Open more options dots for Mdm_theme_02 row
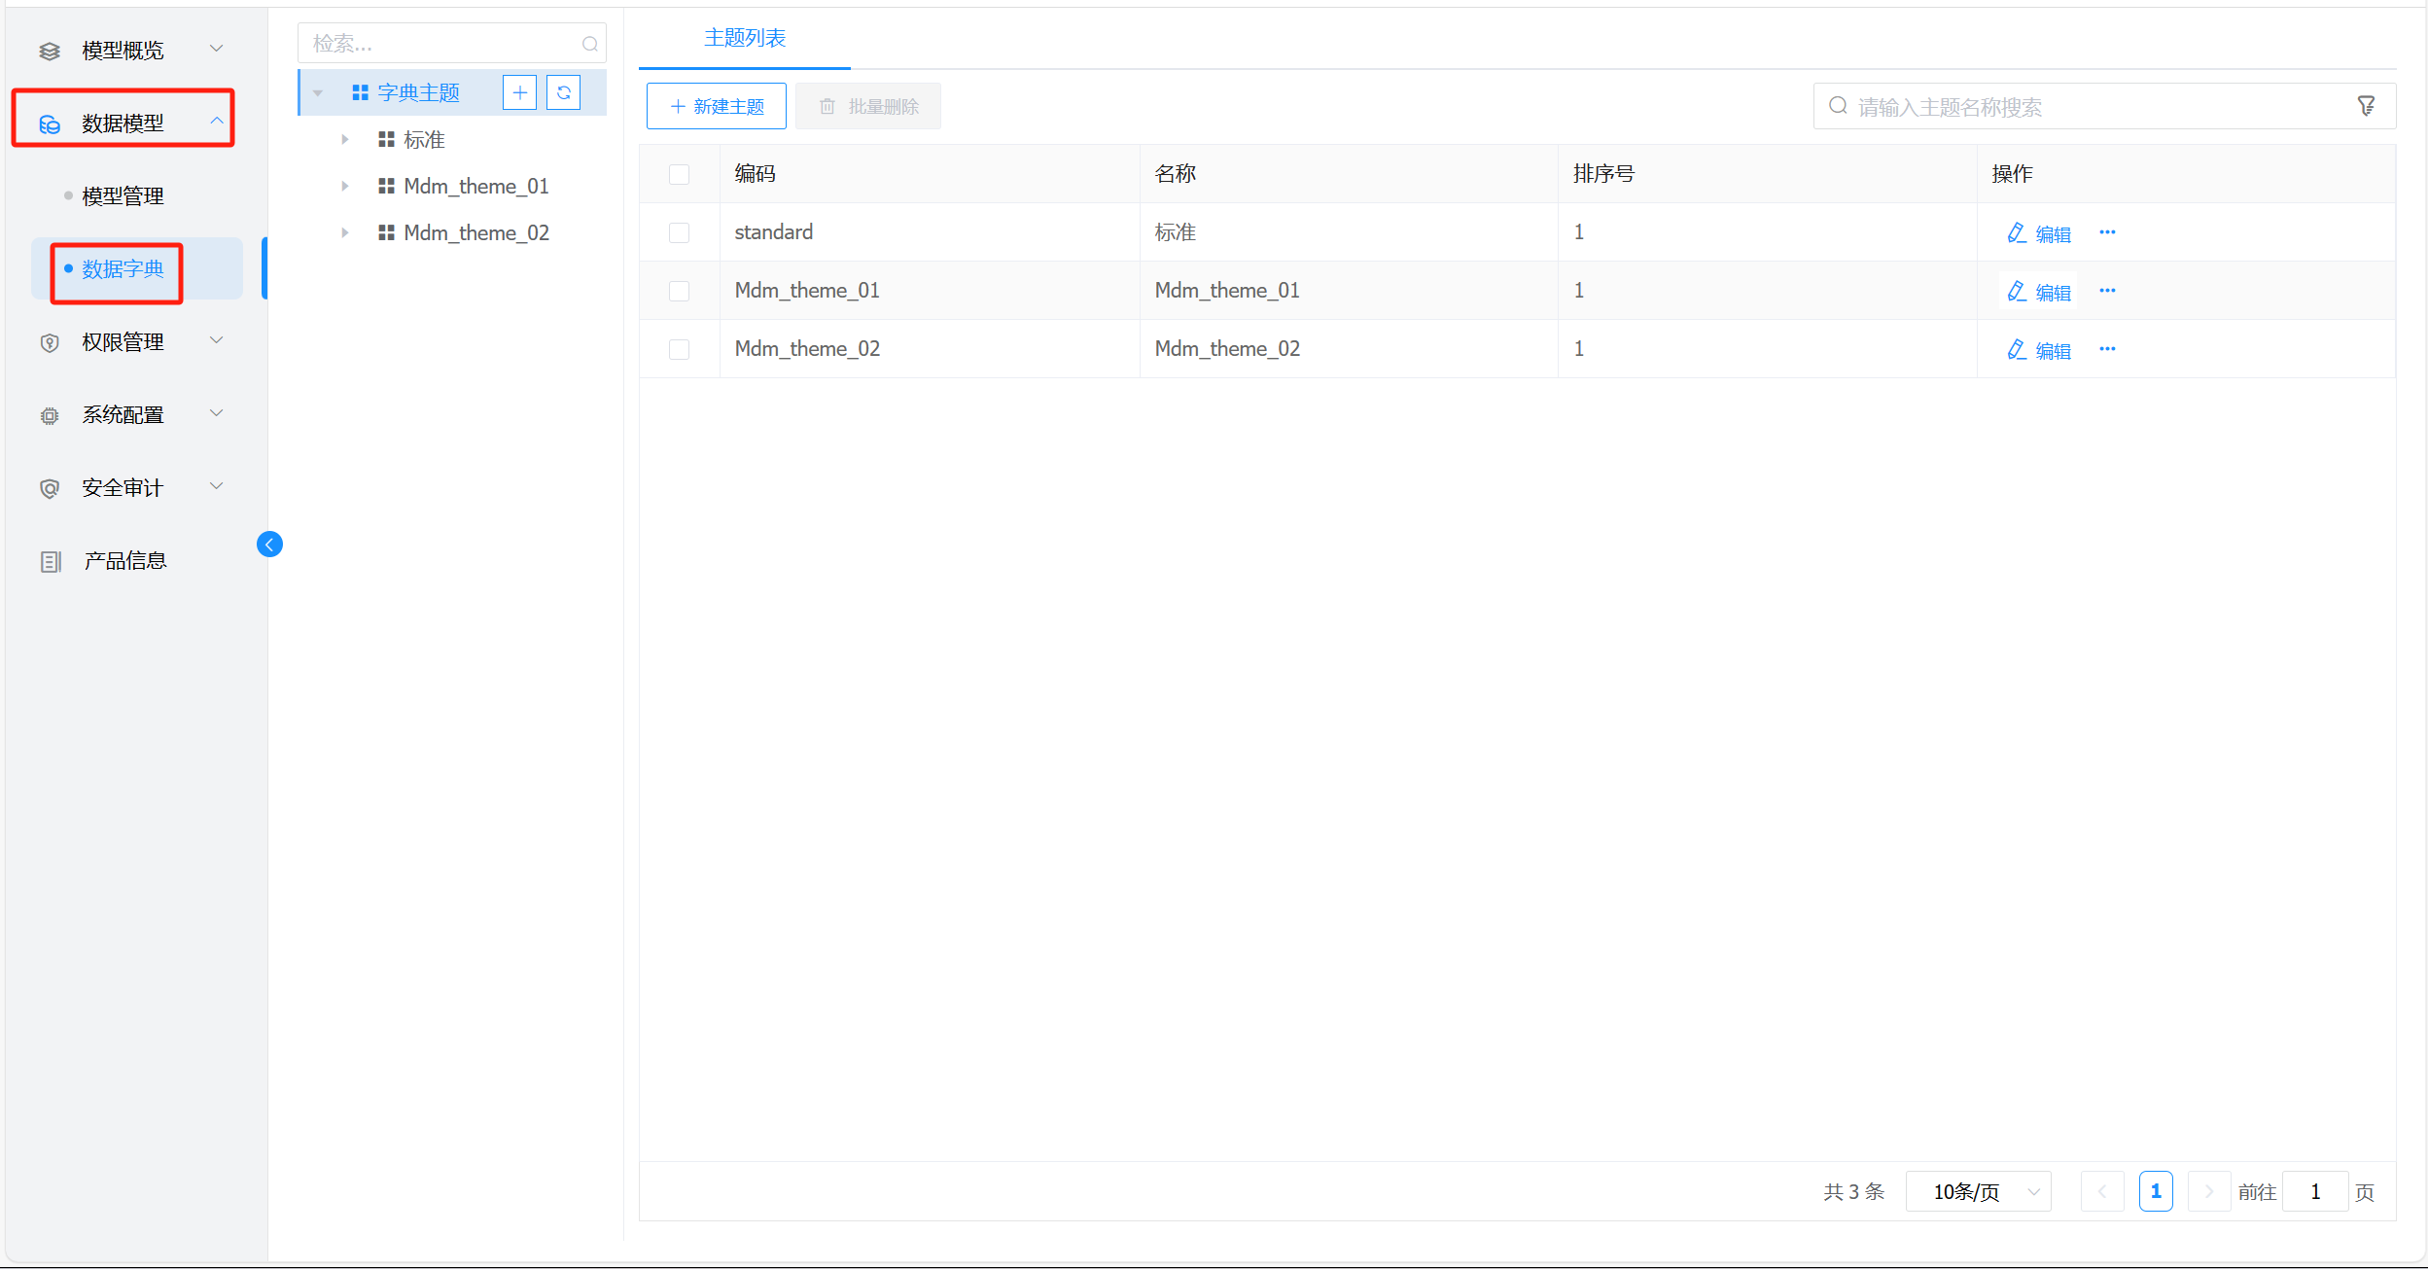2428x1269 pixels. tap(2107, 349)
